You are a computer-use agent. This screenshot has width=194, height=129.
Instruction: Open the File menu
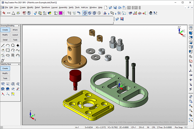click(6, 8)
